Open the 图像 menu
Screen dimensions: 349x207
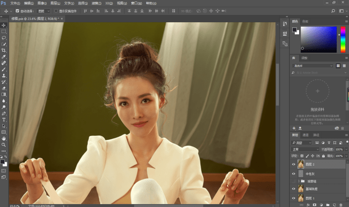click(42, 3)
